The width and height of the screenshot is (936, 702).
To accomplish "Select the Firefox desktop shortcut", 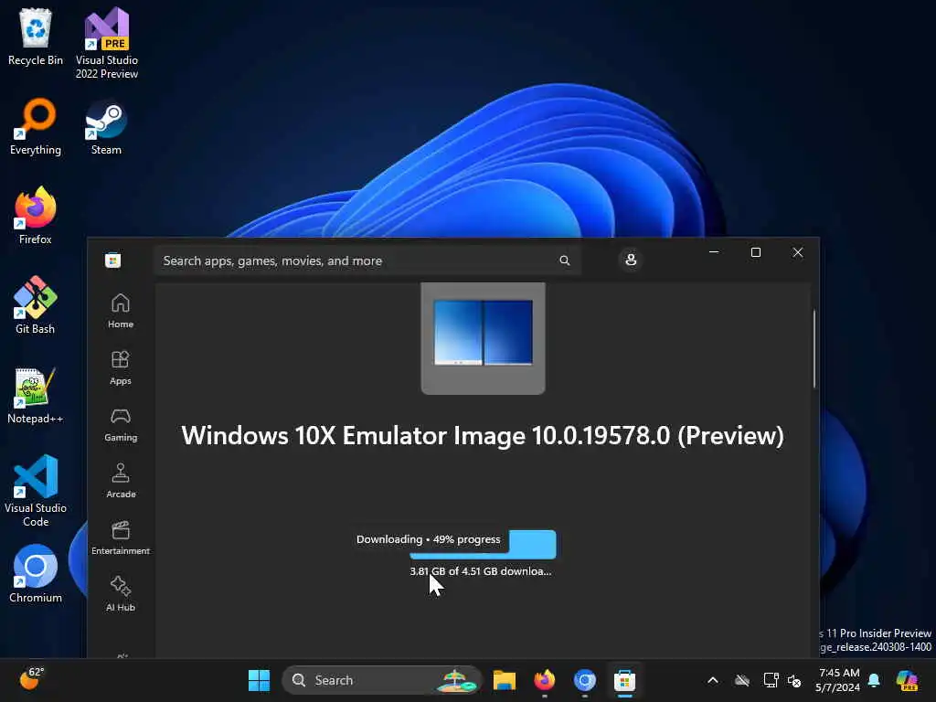I will click(x=36, y=216).
